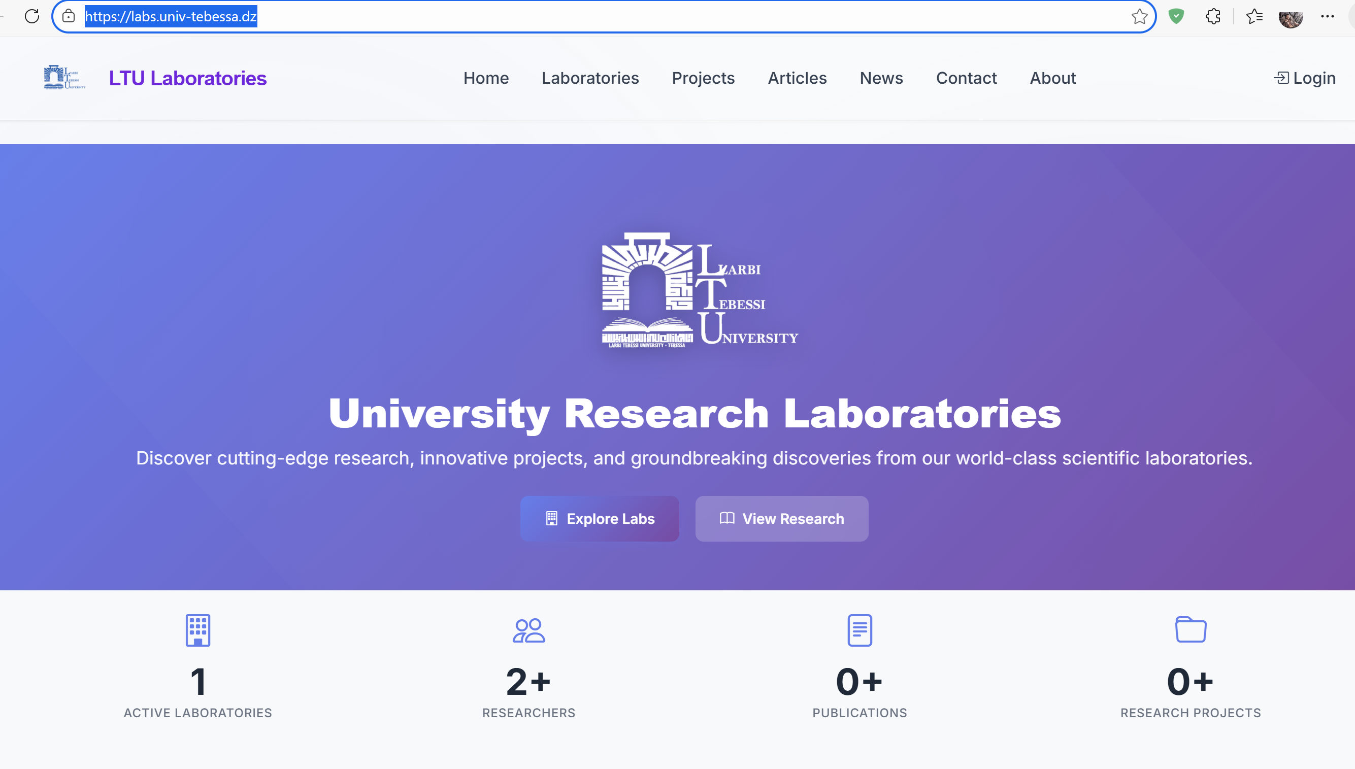Open the Laboratories navigation menu
1355x769 pixels.
[x=590, y=78]
